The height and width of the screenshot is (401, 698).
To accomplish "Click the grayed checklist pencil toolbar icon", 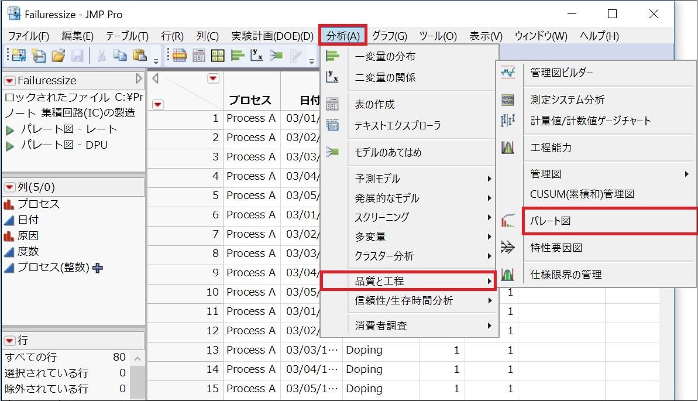I will (296, 55).
